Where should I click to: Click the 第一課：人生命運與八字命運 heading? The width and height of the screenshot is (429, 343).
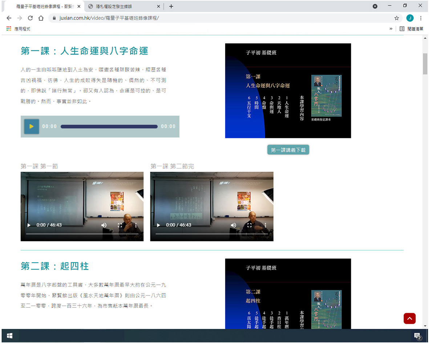85,51
